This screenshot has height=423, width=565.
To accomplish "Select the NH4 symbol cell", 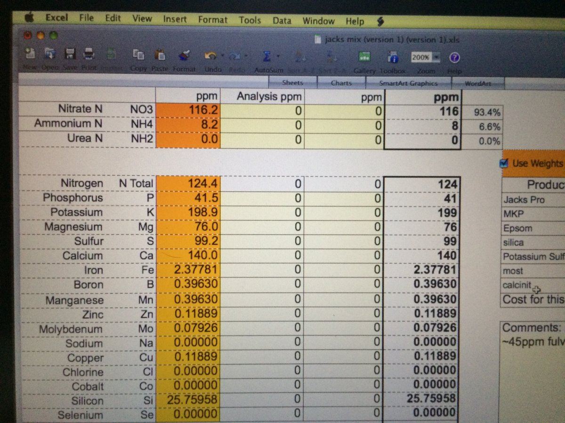I will point(142,124).
